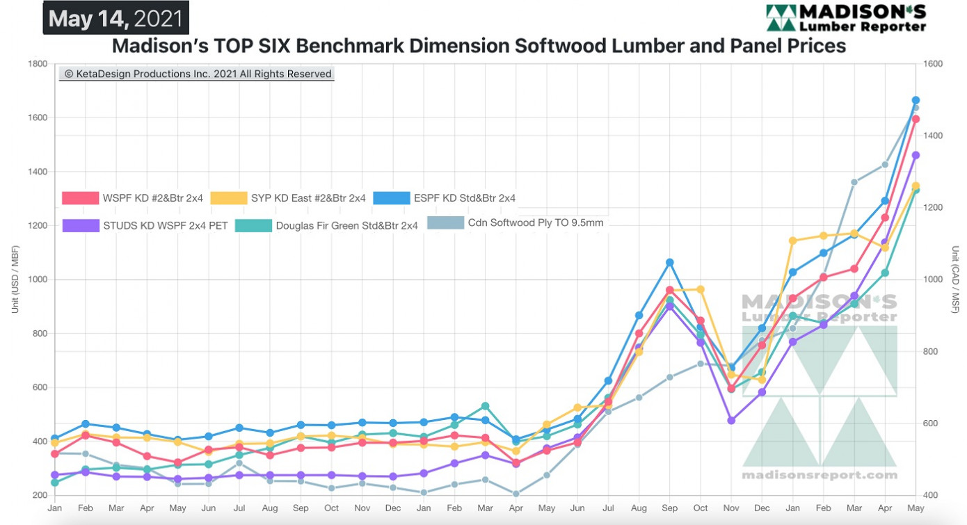Click the May 14, 2021 date badge
Image resolution: width=967 pixels, height=525 pixels.
pyautogui.click(x=116, y=18)
